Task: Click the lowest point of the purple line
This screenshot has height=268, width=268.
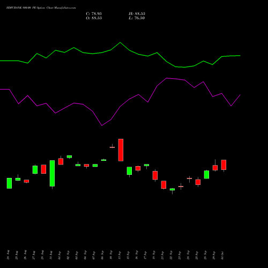Action: point(102,125)
